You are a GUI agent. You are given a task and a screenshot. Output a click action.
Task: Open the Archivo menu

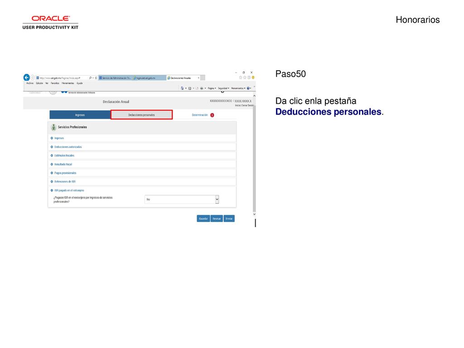coord(30,83)
